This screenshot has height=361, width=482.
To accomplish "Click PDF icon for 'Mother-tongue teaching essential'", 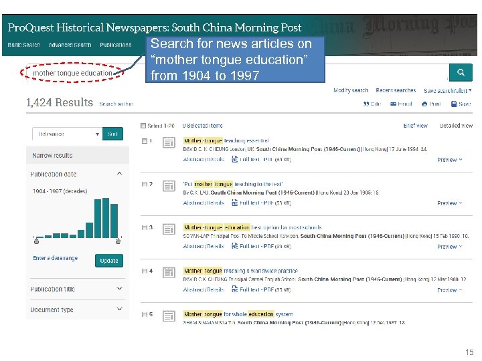I will coord(234,159).
